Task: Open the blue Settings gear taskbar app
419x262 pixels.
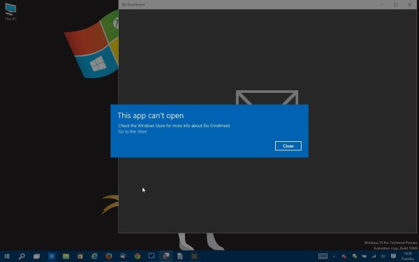Action: (51, 256)
